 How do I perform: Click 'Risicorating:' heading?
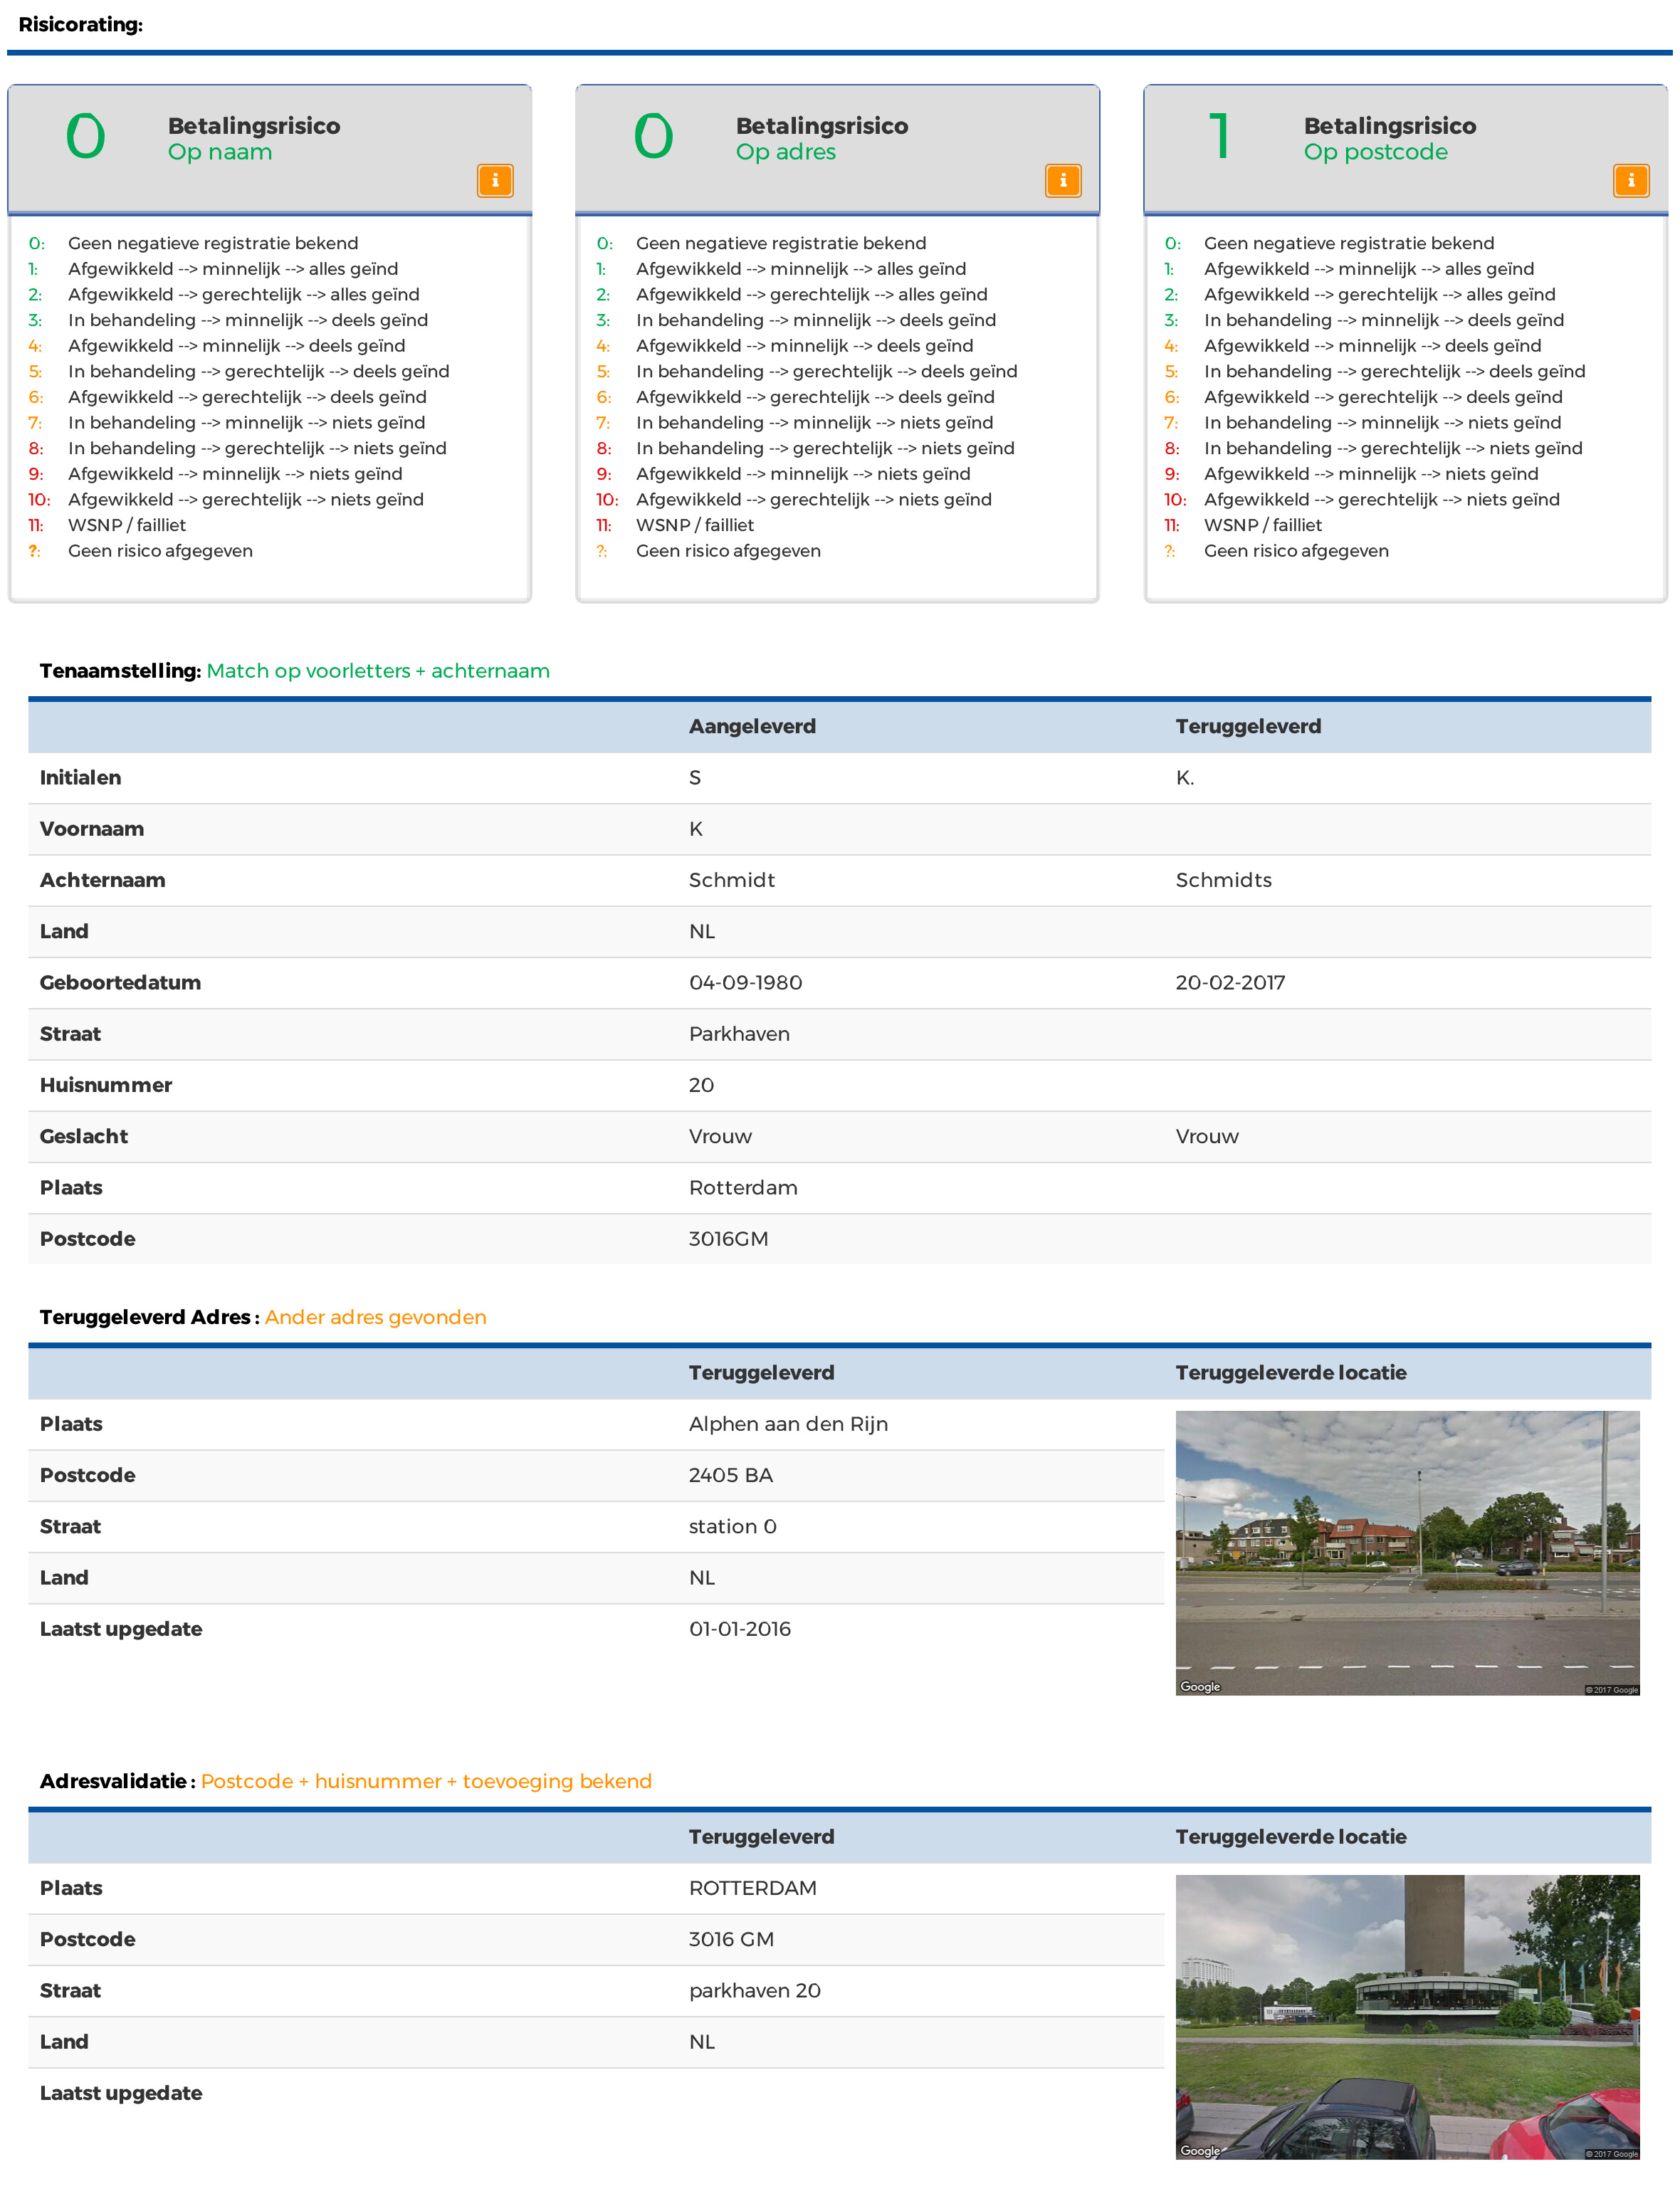pyautogui.click(x=81, y=25)
